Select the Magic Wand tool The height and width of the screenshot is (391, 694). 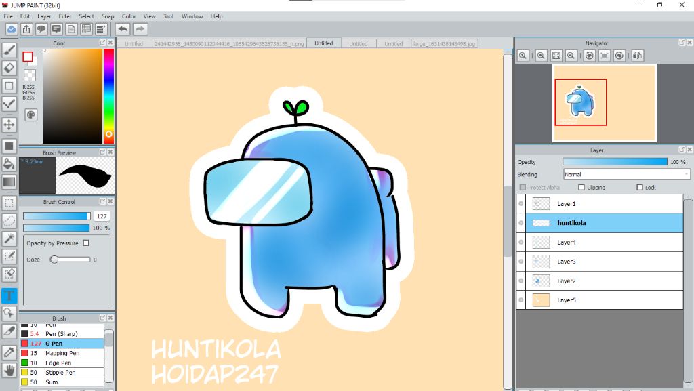(9, 239)
